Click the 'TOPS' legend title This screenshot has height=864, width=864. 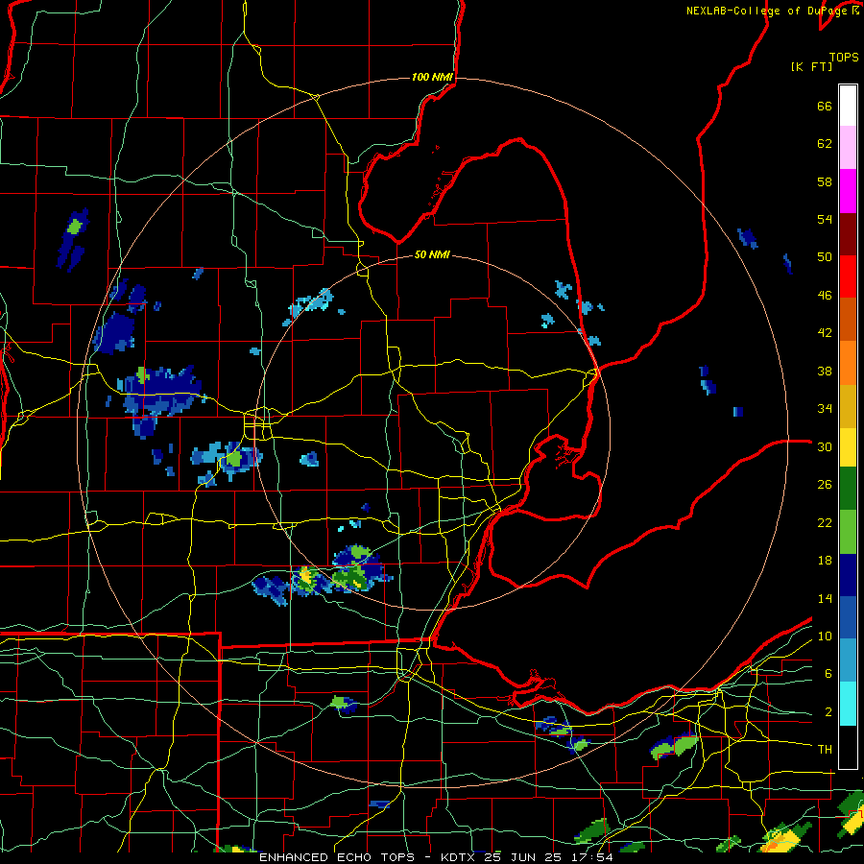coord(844,58)
